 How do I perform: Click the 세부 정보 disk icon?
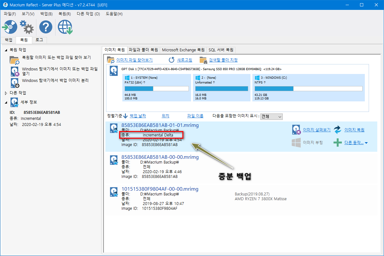15,102
